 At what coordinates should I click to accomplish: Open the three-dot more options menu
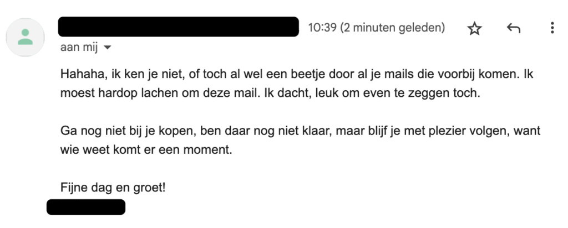[552, 28]
